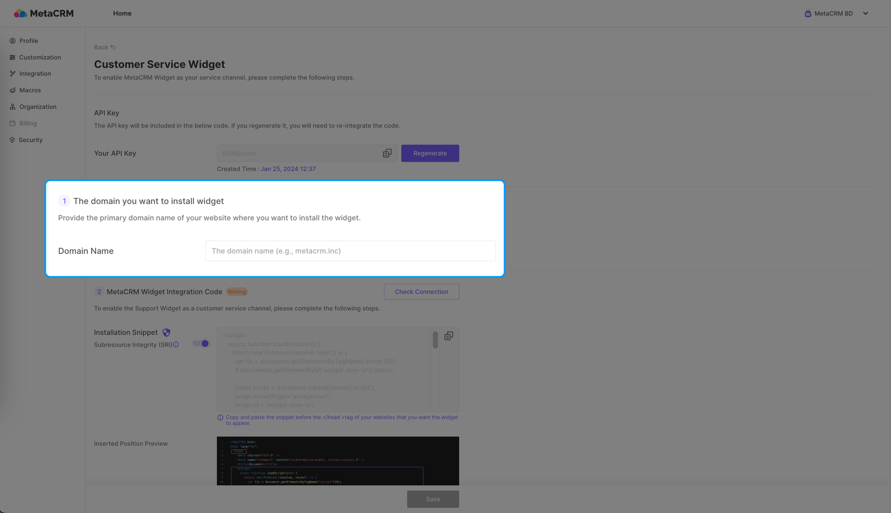Click the Macros layers icon
The image size is (891, 513).
(x=13, y=90)
